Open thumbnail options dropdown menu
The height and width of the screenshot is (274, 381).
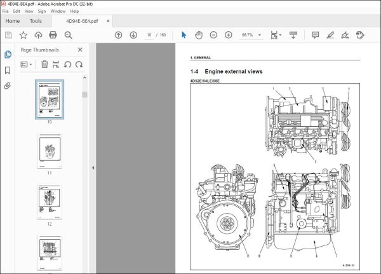point(26,64)
